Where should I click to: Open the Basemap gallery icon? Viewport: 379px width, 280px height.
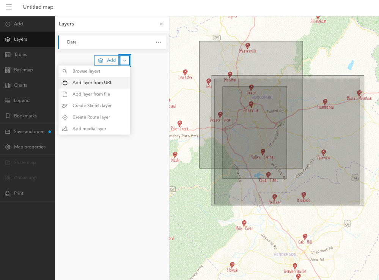(x=8, y=70)
